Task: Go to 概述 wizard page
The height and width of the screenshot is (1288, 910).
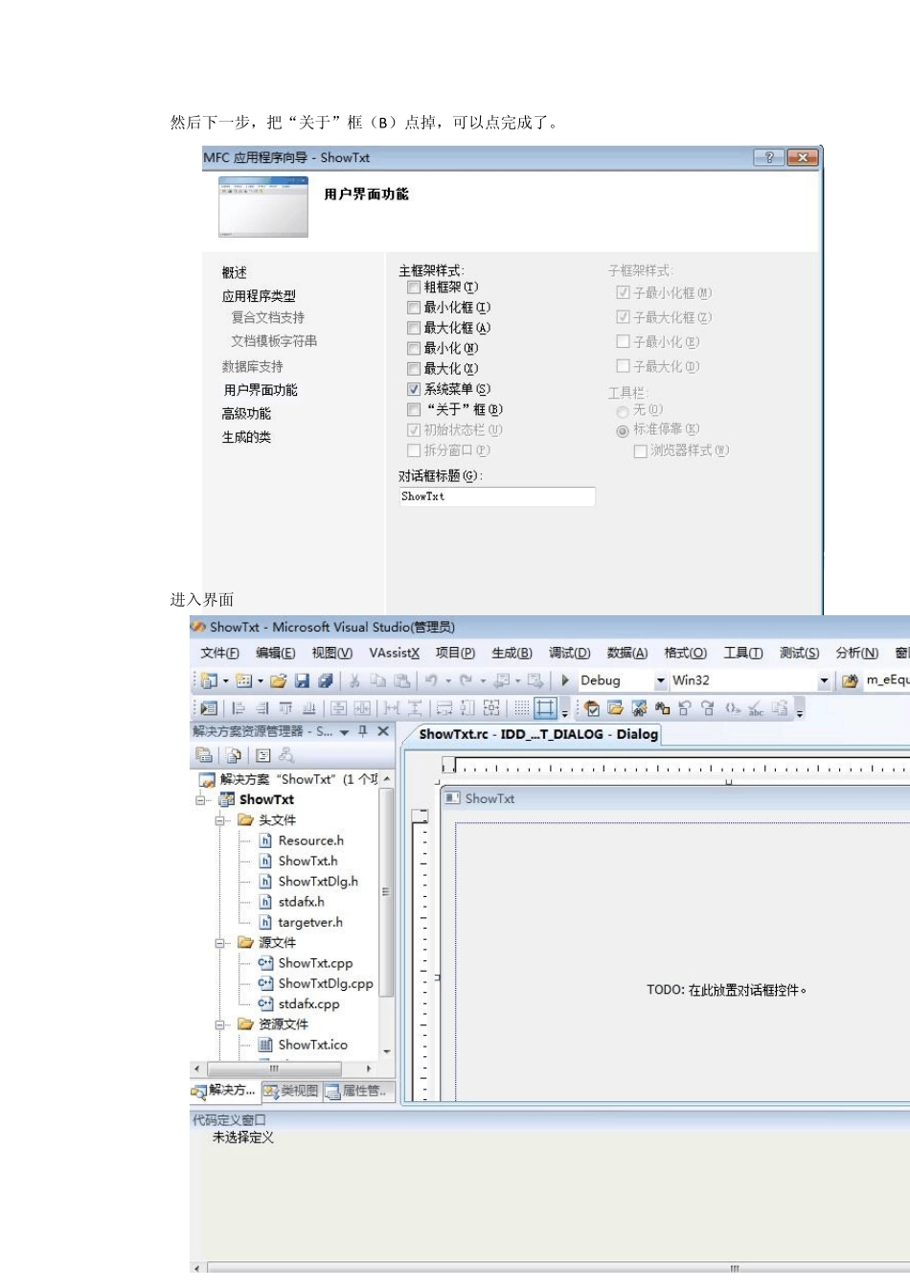Action: 235,272
